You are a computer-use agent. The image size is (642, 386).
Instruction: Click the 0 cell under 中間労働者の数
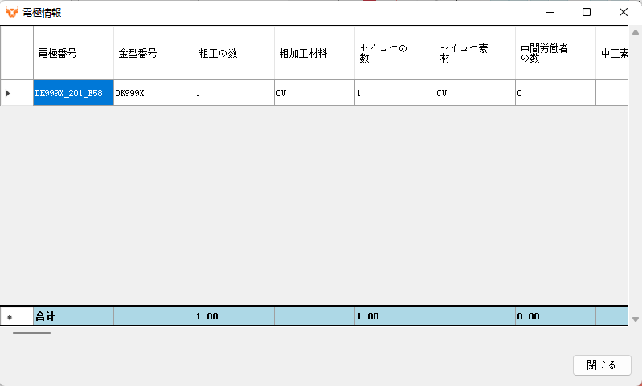click(555, 93)
